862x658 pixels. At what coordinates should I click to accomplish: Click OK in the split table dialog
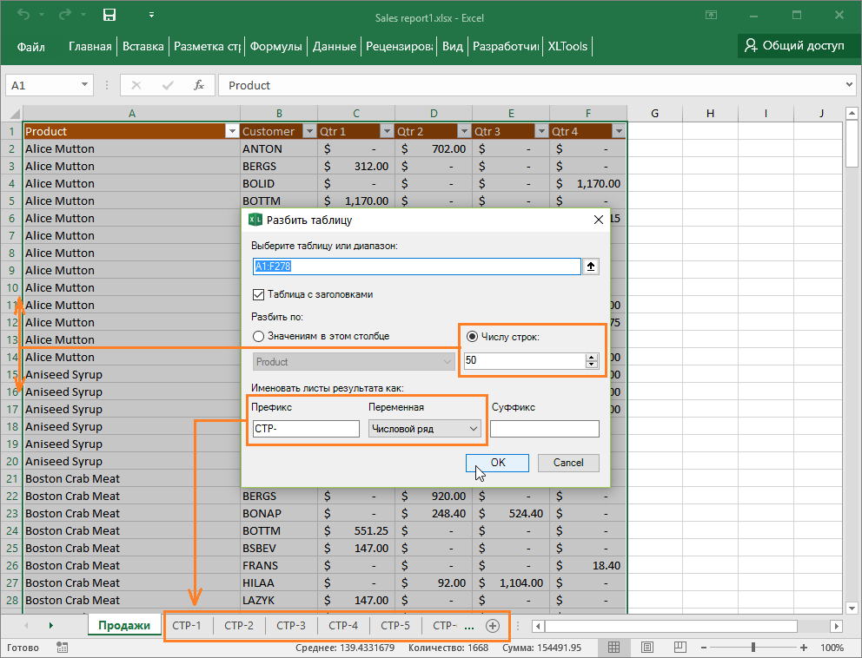[x=497, y=463]
